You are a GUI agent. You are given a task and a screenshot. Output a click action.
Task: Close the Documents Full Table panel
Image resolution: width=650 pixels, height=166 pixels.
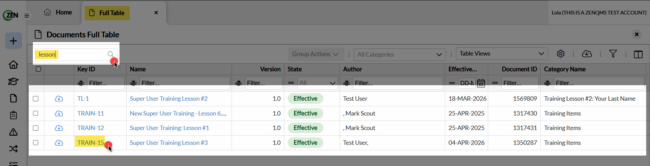pos(637,34)
